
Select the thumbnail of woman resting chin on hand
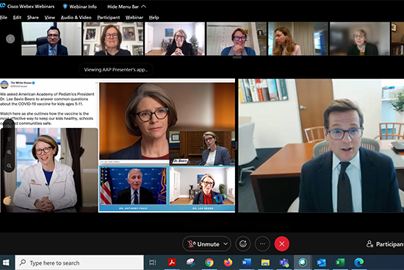(237, 39)
